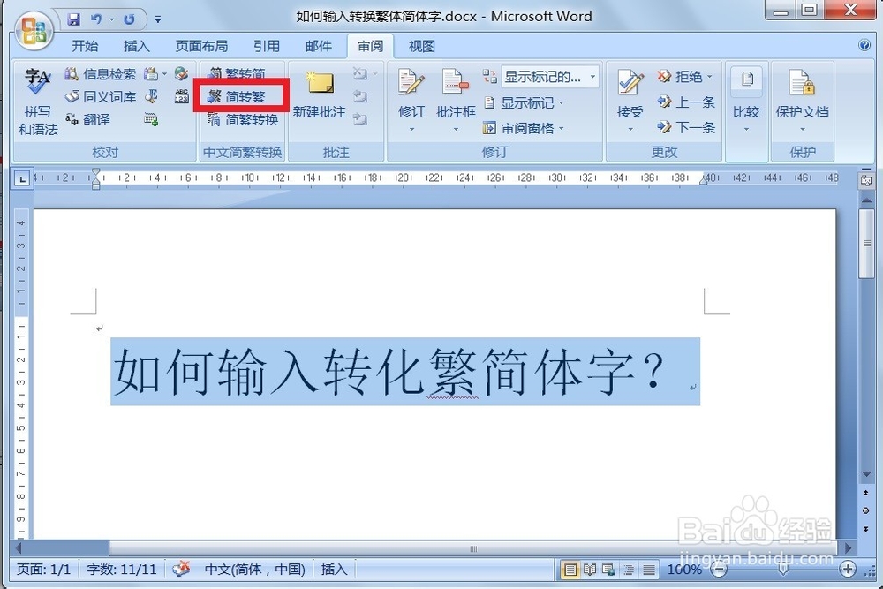Screen dimensions: 883x589
Task: Switch to the 视图 ribbon tab
Action: click(421, 46)
